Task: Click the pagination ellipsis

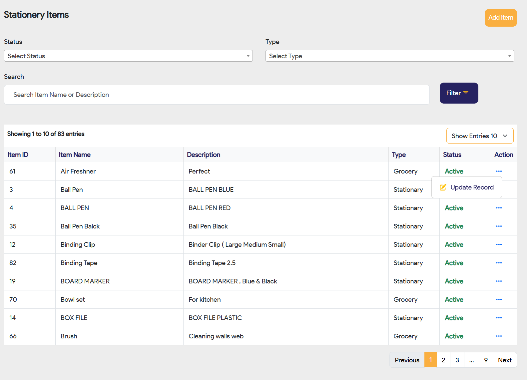Action: pos(472,360)
